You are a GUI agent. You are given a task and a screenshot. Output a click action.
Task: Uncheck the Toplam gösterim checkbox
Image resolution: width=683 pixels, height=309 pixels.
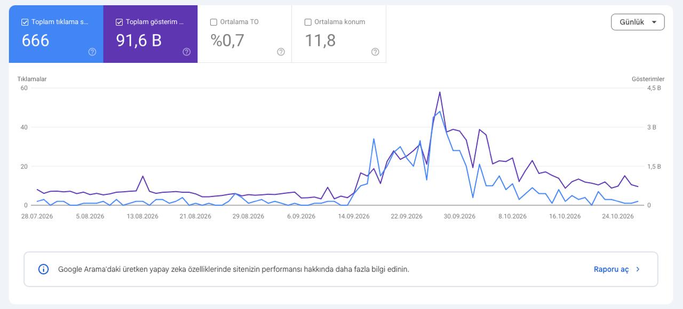pyautogui.click(x=120, y=22)
